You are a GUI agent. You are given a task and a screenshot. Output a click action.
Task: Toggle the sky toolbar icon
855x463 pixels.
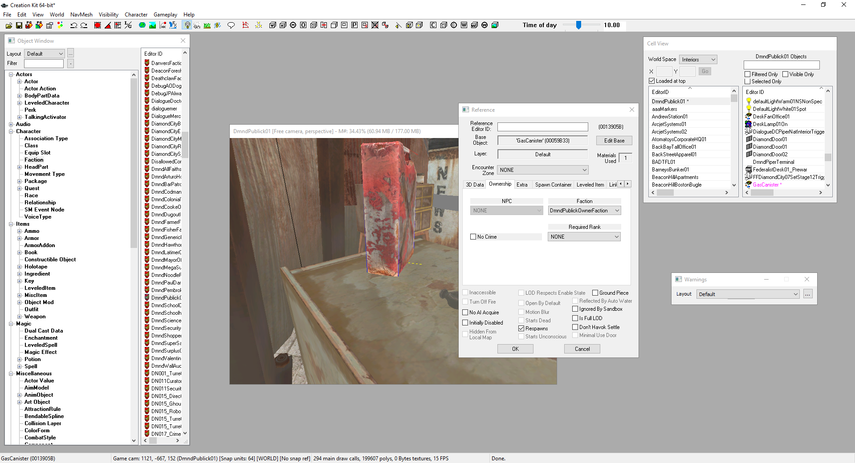[197, 25]
